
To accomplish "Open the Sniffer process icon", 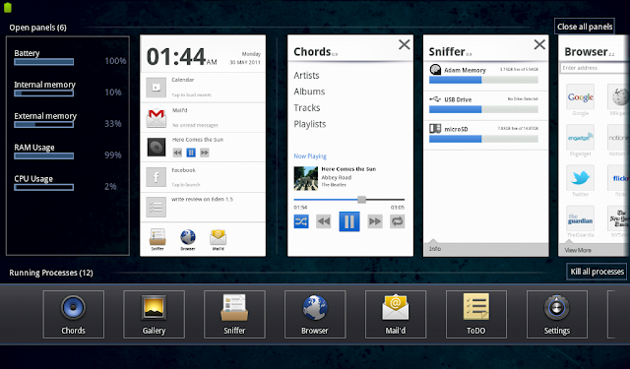I will point(234,315).
